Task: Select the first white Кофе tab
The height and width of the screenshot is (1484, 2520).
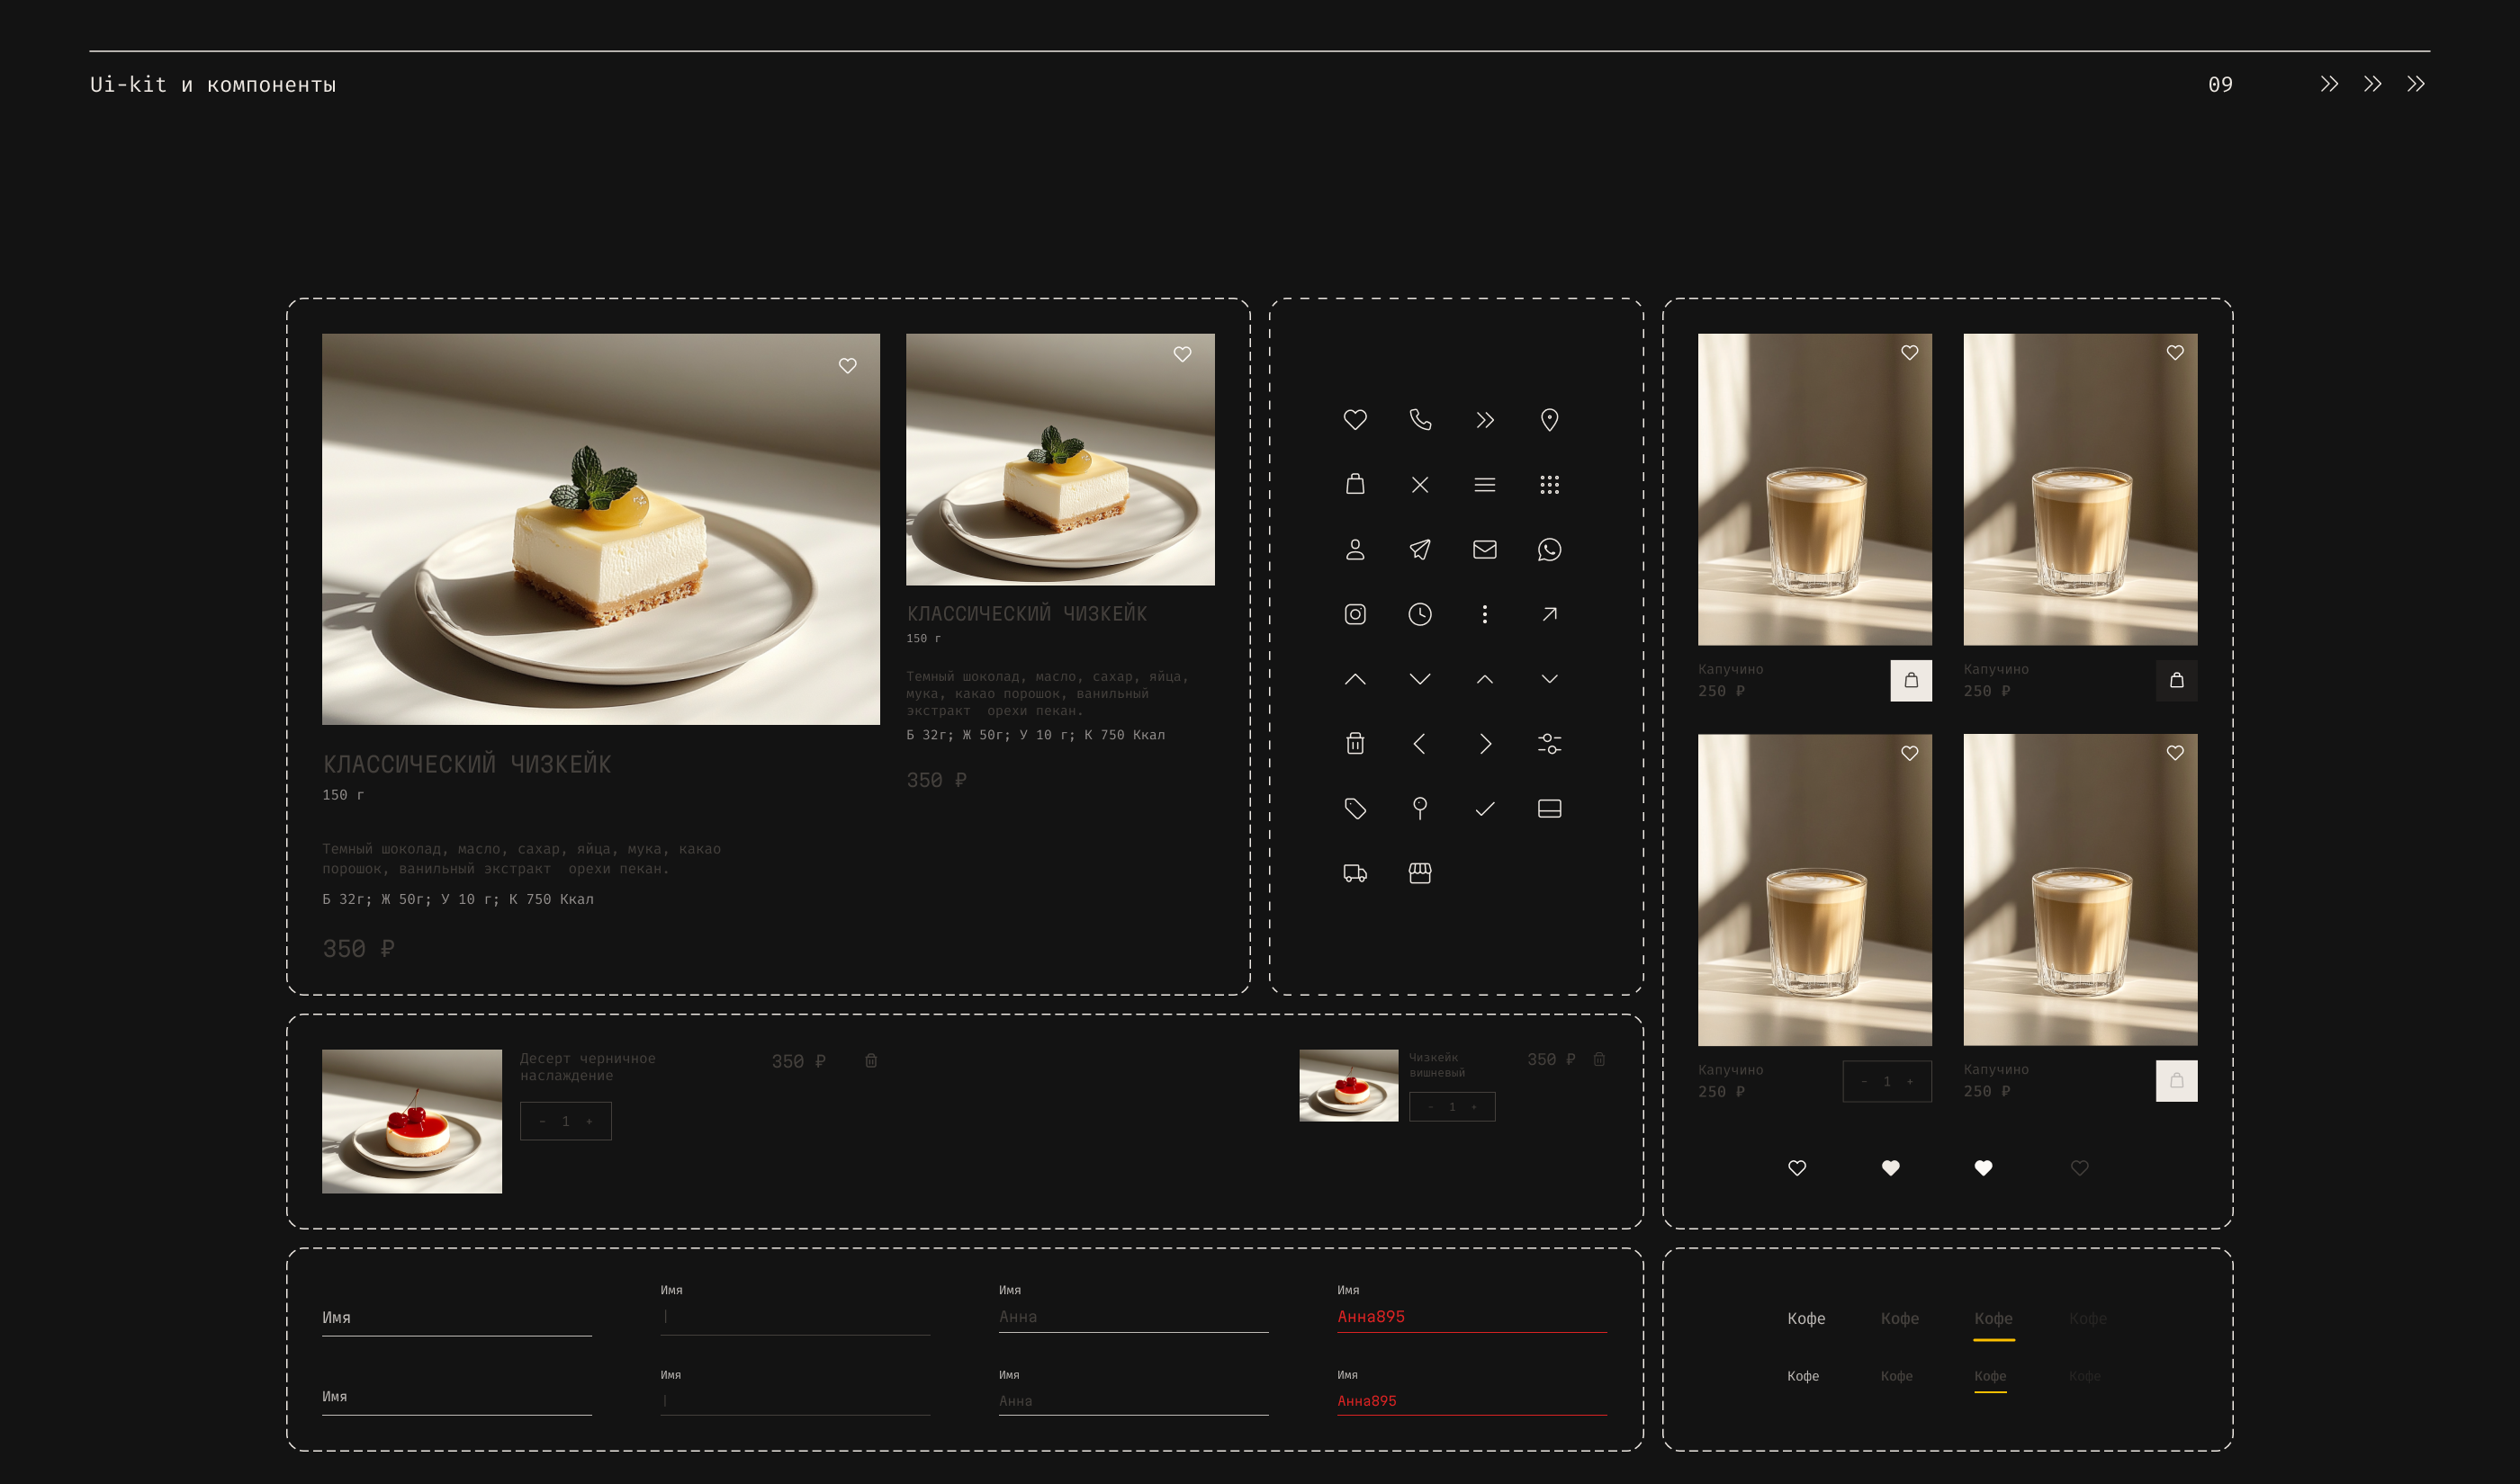Action: tap(1805, 1318)
